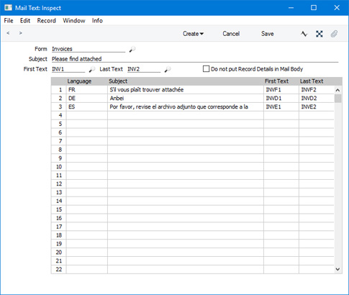Select the ES language cell in row 3
This screenshot has height=295, width=349.
coord(87,106)
